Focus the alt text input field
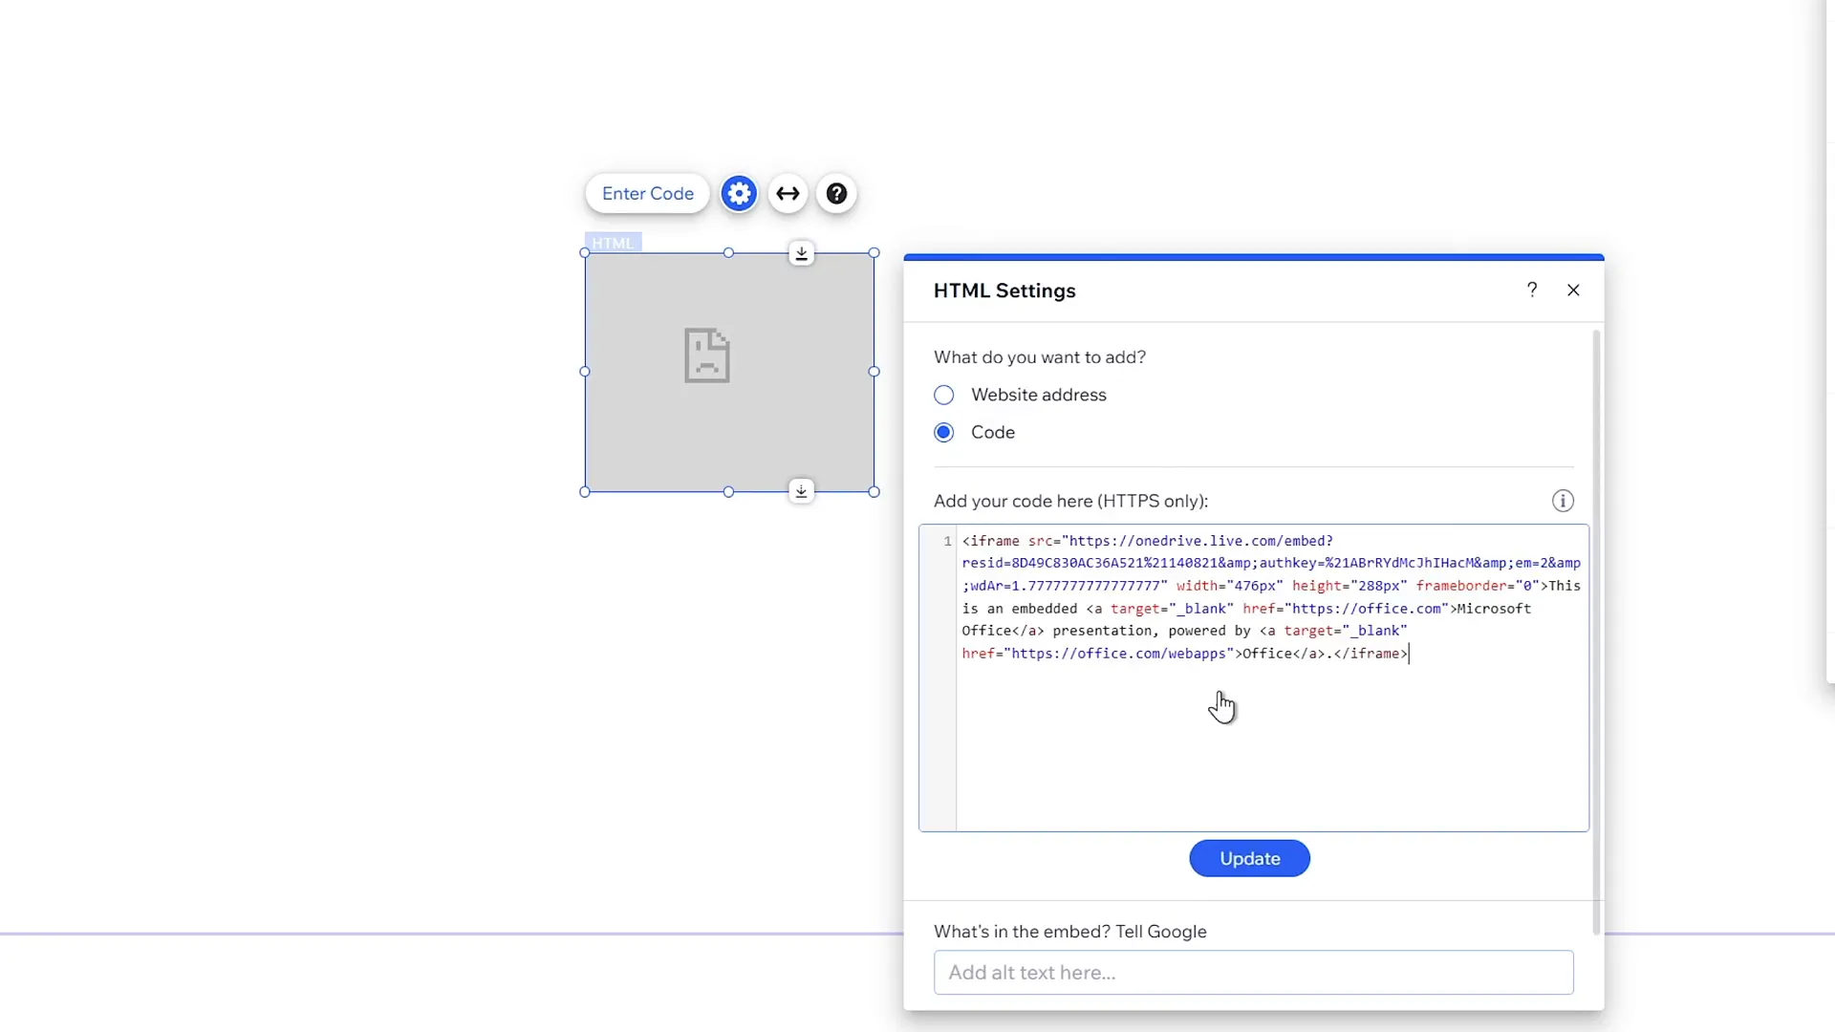 coord(1253,972)
